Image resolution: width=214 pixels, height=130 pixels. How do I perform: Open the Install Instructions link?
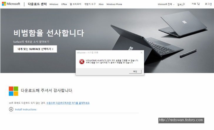(26, 109)
